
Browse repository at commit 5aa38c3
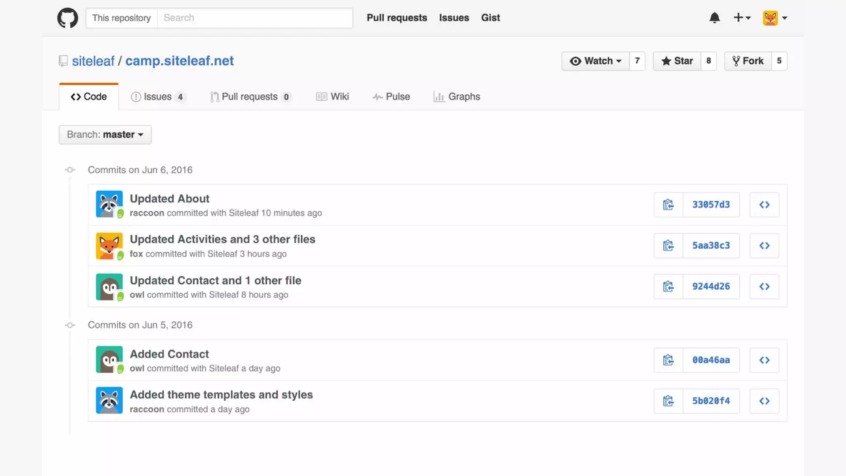tap(764, 245)
